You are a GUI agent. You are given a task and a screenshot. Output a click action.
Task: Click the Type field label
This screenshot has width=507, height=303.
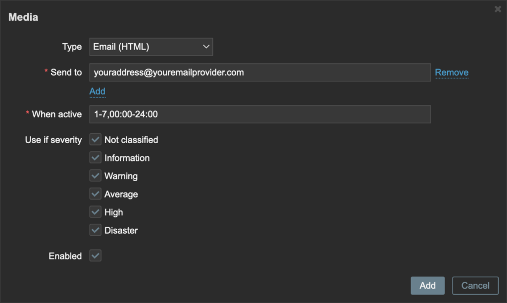click(72, 47)
